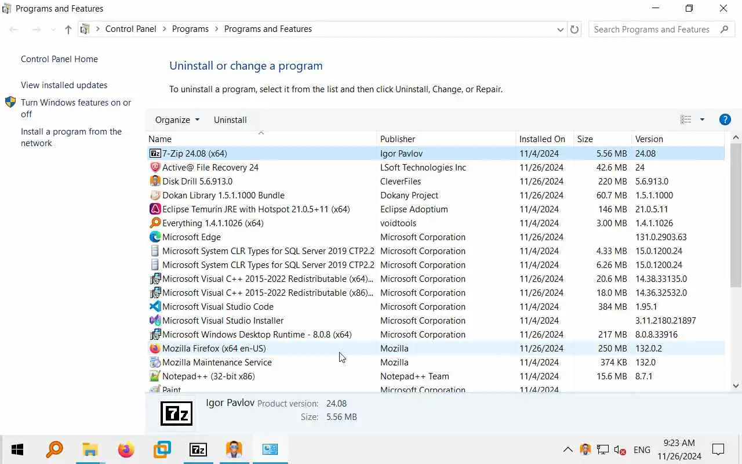The width and height of the screenshot is (742, 464).
Task: Open the recent locations dropdown arrow
Action: tap(53, 29)
